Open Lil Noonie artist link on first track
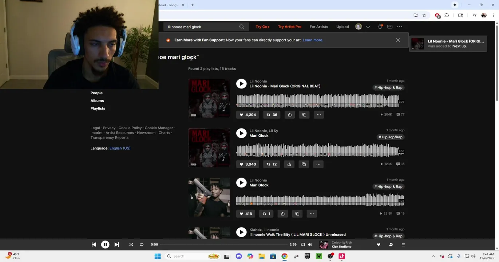This screenshot has height=262, width=499. tap(258, 81)
